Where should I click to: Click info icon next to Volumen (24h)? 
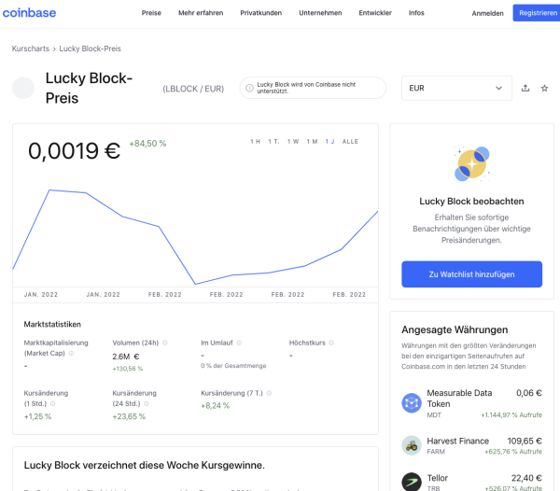tap(165, 343)
